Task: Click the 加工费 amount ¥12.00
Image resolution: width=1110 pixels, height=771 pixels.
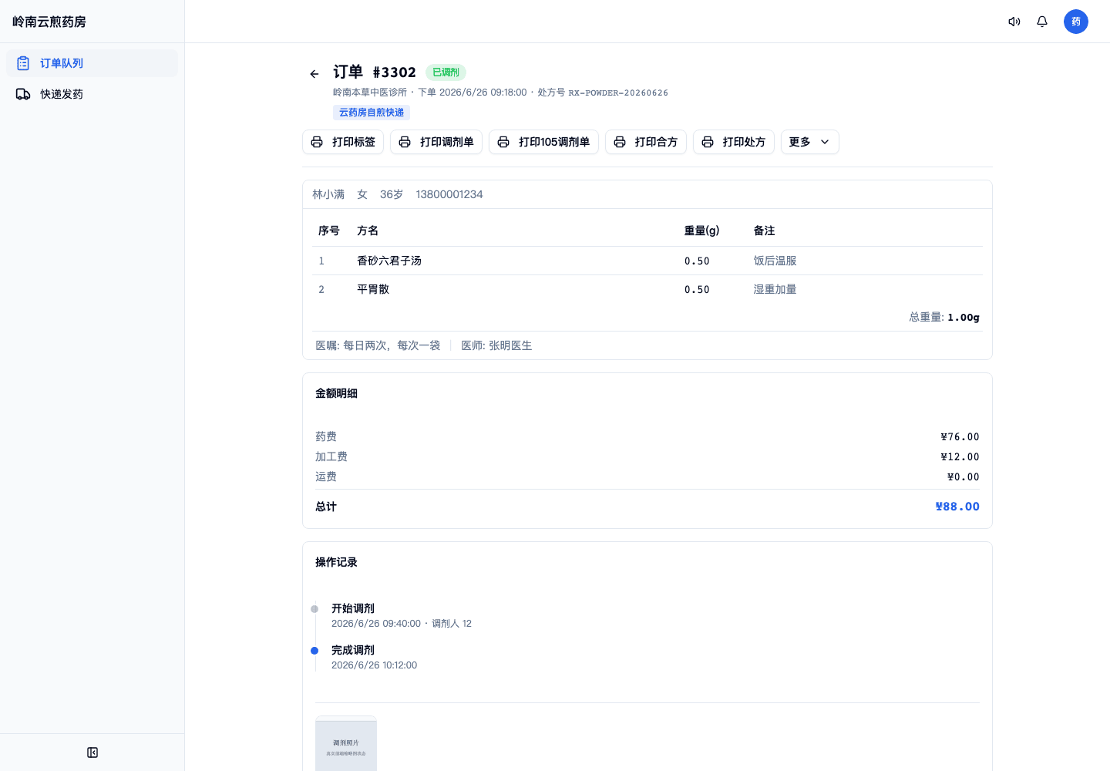Action: pyautogui.click(x=960, y=456)
